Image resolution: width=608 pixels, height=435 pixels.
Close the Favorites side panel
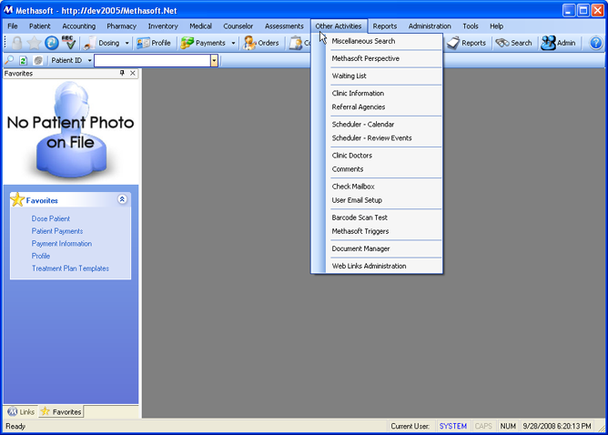(133, 73)
